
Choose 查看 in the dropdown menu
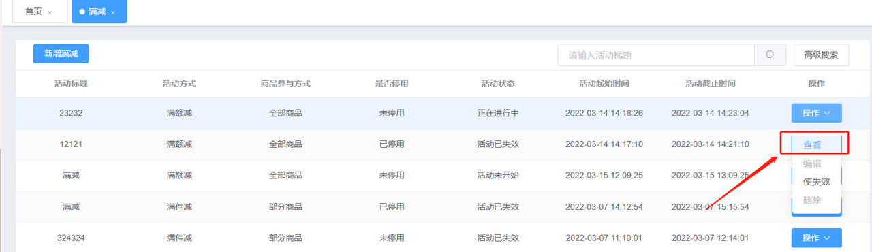click(x=811, y=145)
